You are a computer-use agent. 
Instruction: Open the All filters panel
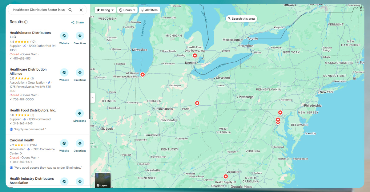coord(149,10)
